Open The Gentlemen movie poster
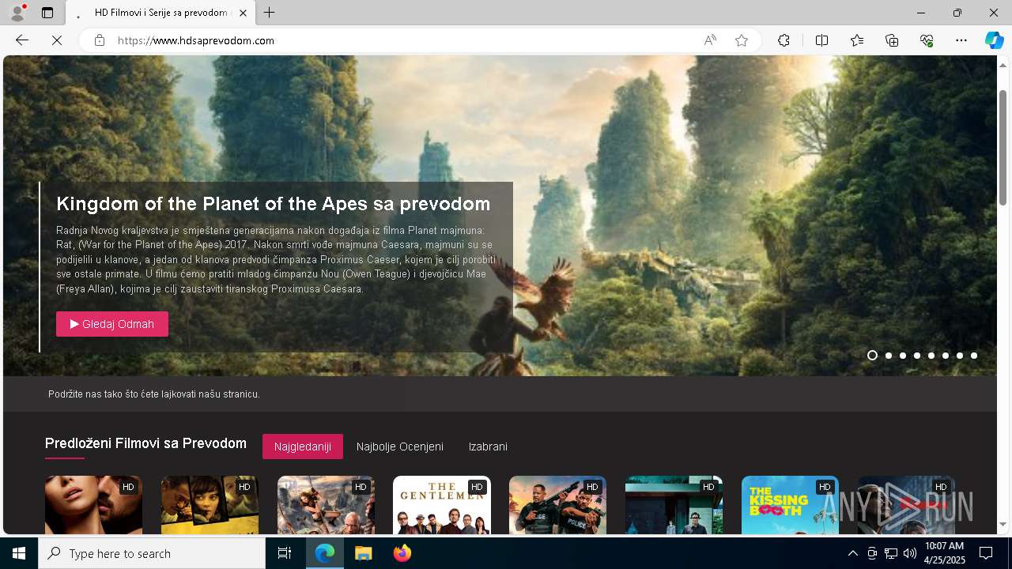 tap(442, 506)
